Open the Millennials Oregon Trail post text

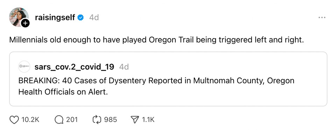(x=156, y=40)
